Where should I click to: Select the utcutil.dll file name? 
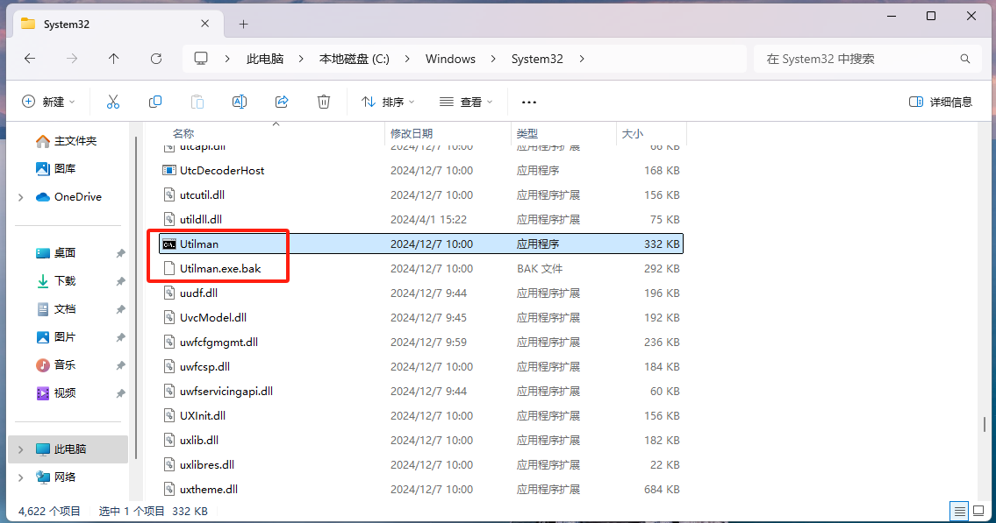coord(202,195)
